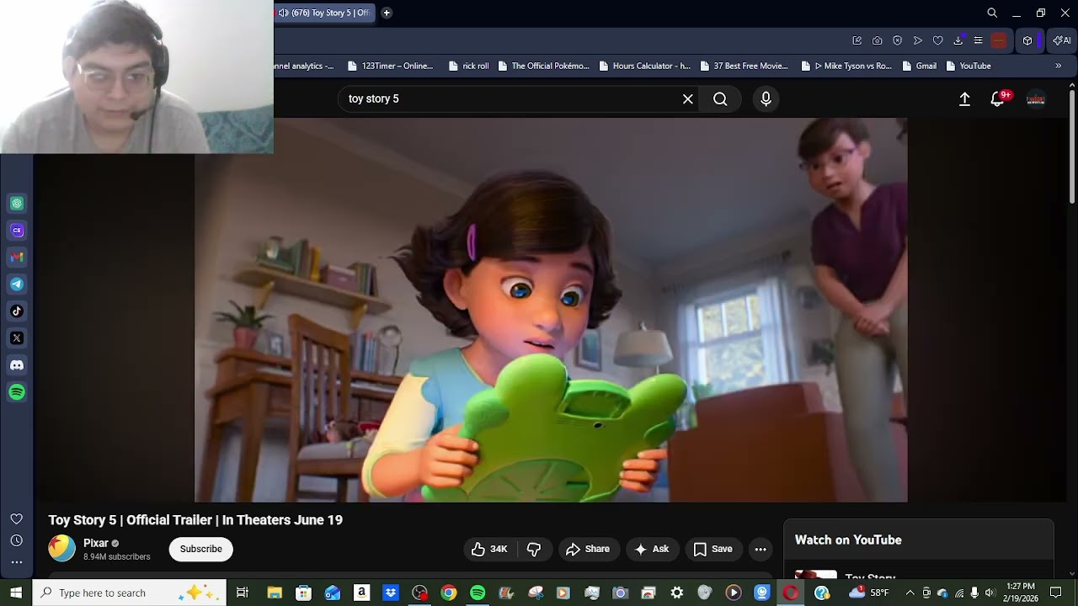Open Spotify in the sidebar
Screen dimensions: 1078x606
click(17, 392)
